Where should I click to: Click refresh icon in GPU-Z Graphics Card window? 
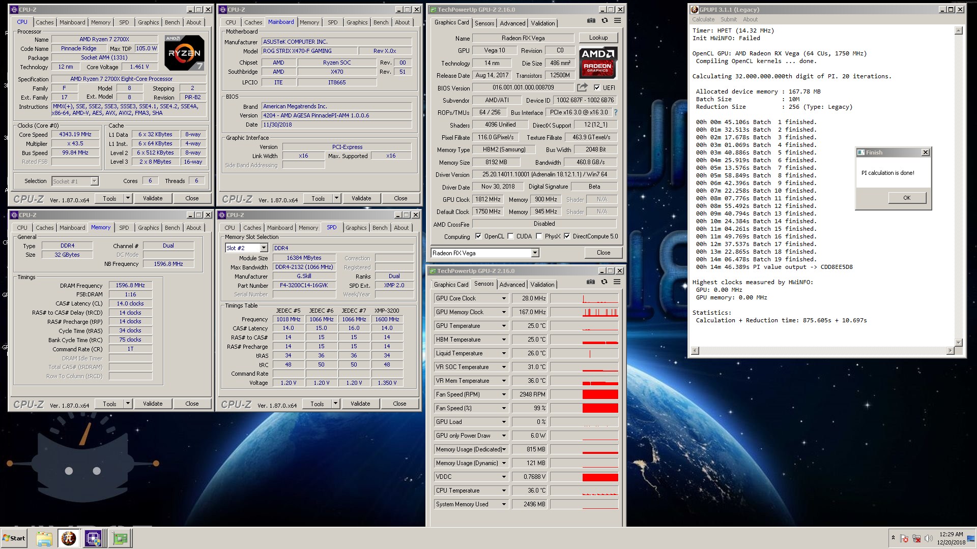(605, 21)
